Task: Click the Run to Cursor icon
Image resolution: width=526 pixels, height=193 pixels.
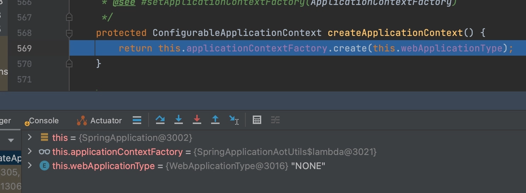Action: click(x=234, y=120)
